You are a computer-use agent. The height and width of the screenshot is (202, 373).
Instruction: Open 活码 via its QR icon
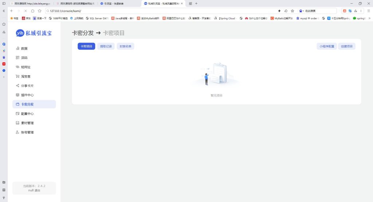pos(17,58)
